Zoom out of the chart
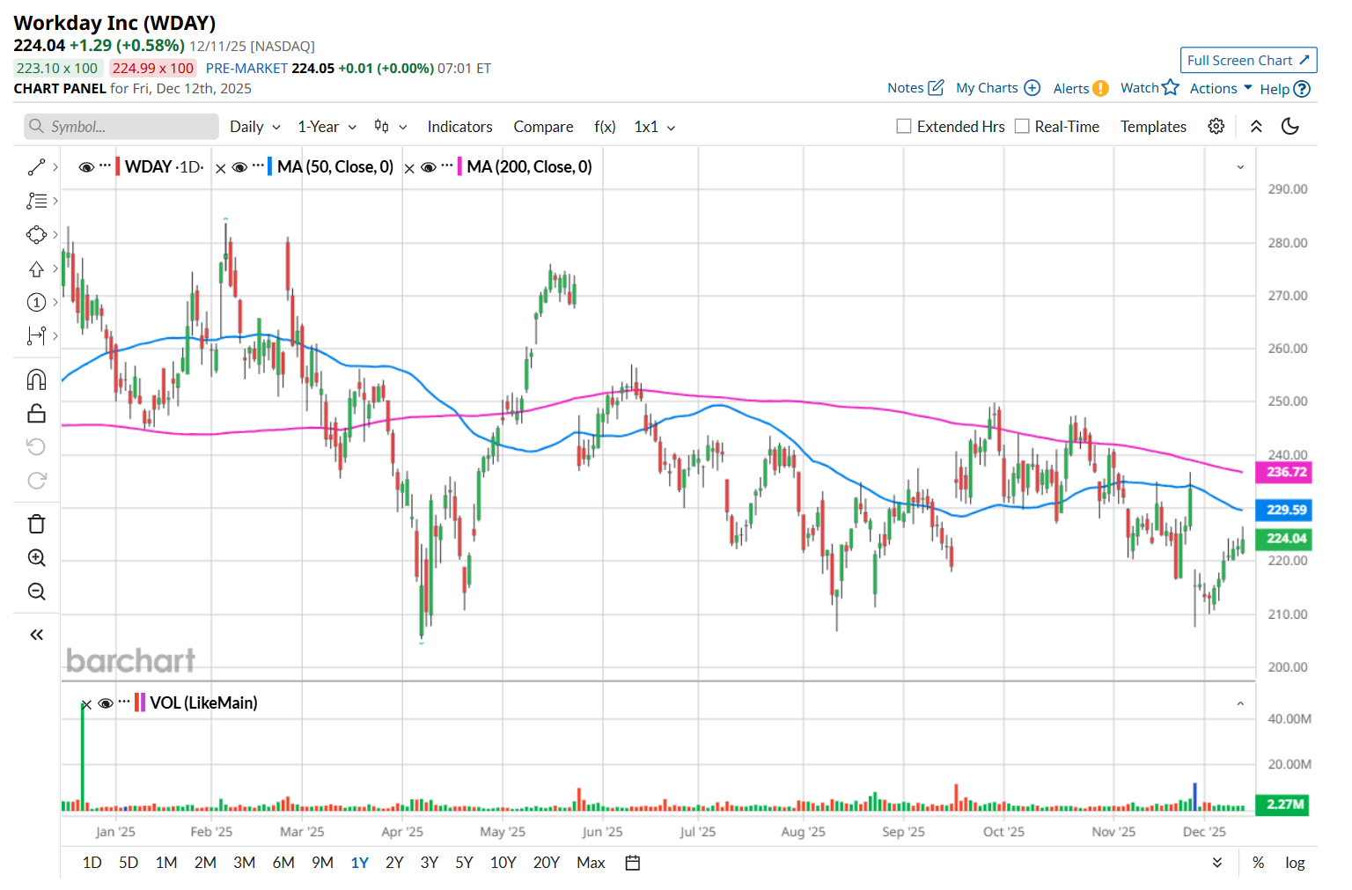The width and height of the screenshot is (1352, 890). tap(36, 592)
